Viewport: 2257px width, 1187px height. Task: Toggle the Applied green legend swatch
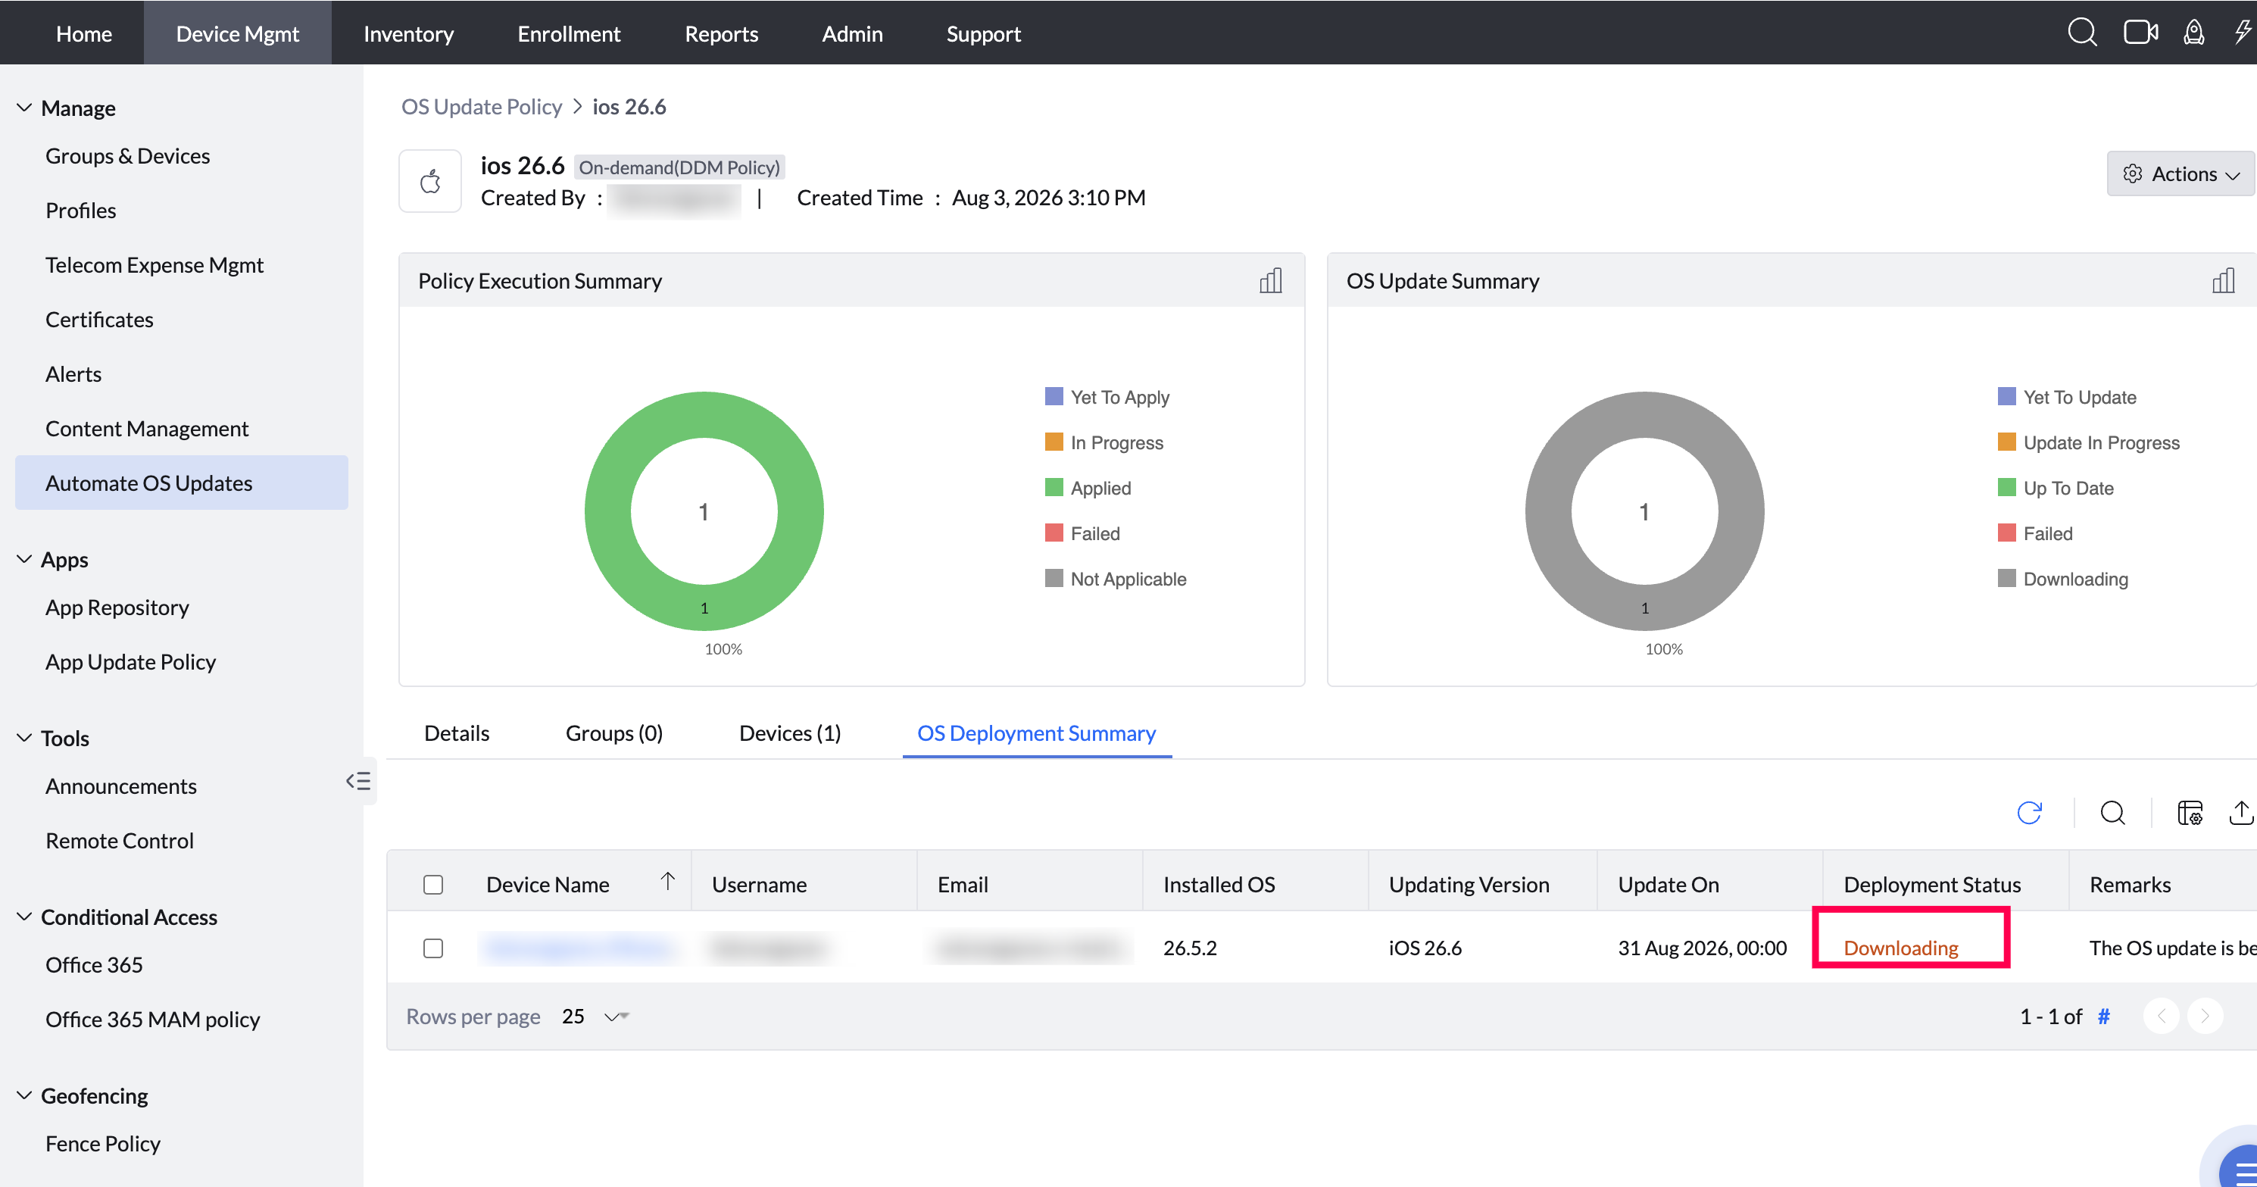click(x=1054, y=487)
